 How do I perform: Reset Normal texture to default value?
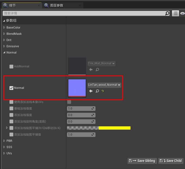pos(103,91)
